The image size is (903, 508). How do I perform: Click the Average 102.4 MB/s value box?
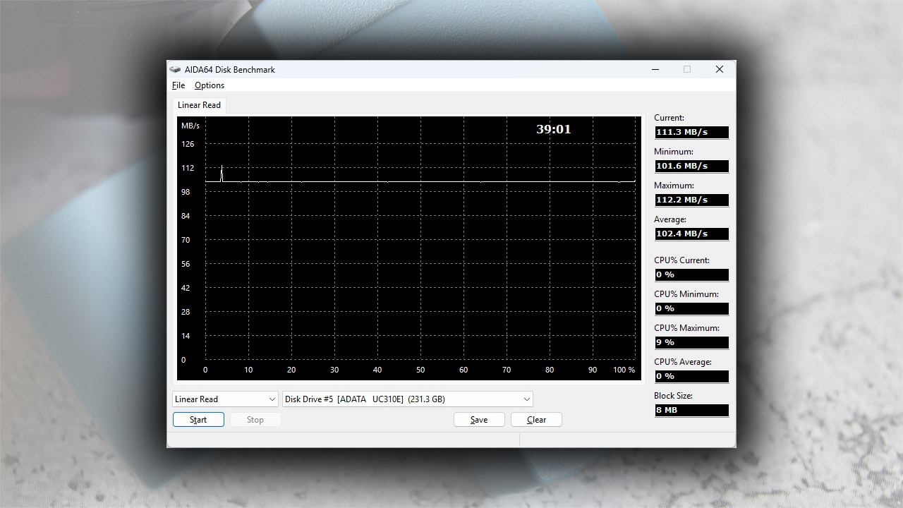(x=691, y=234)
